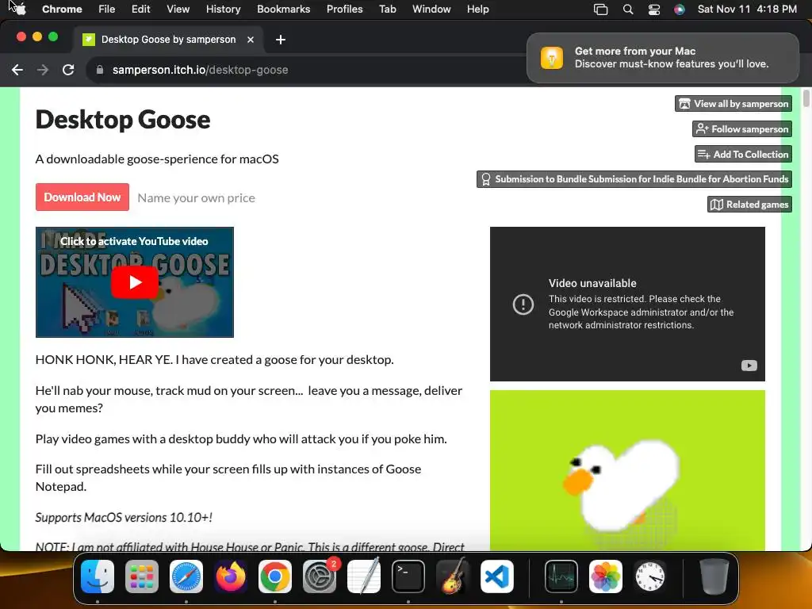Open the File menu
Viewport: 812px width, 609px height.
pos(107,9)
